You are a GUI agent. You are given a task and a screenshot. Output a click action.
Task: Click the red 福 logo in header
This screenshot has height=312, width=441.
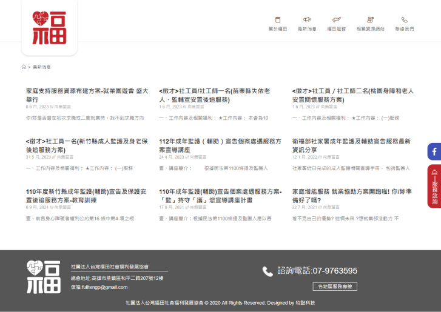49,27
